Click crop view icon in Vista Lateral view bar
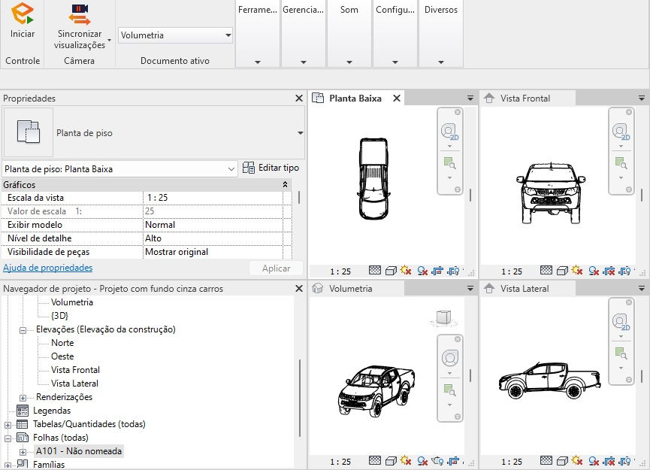 click(x=609, y=461)
